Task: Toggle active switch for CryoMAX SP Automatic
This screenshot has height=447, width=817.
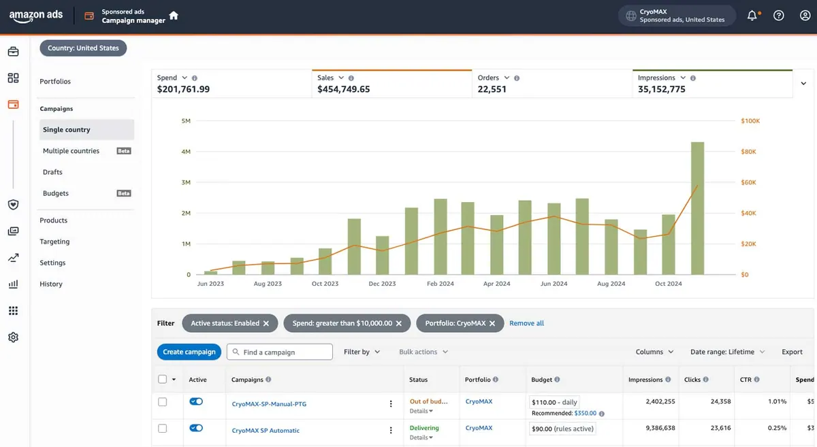Action: pyautogui.click(x=196, y=428)
